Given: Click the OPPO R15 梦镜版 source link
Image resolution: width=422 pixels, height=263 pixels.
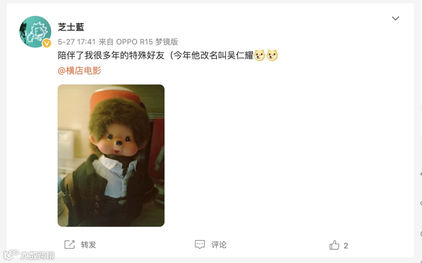Looking at the screenshot, I should tap(147, 42).
